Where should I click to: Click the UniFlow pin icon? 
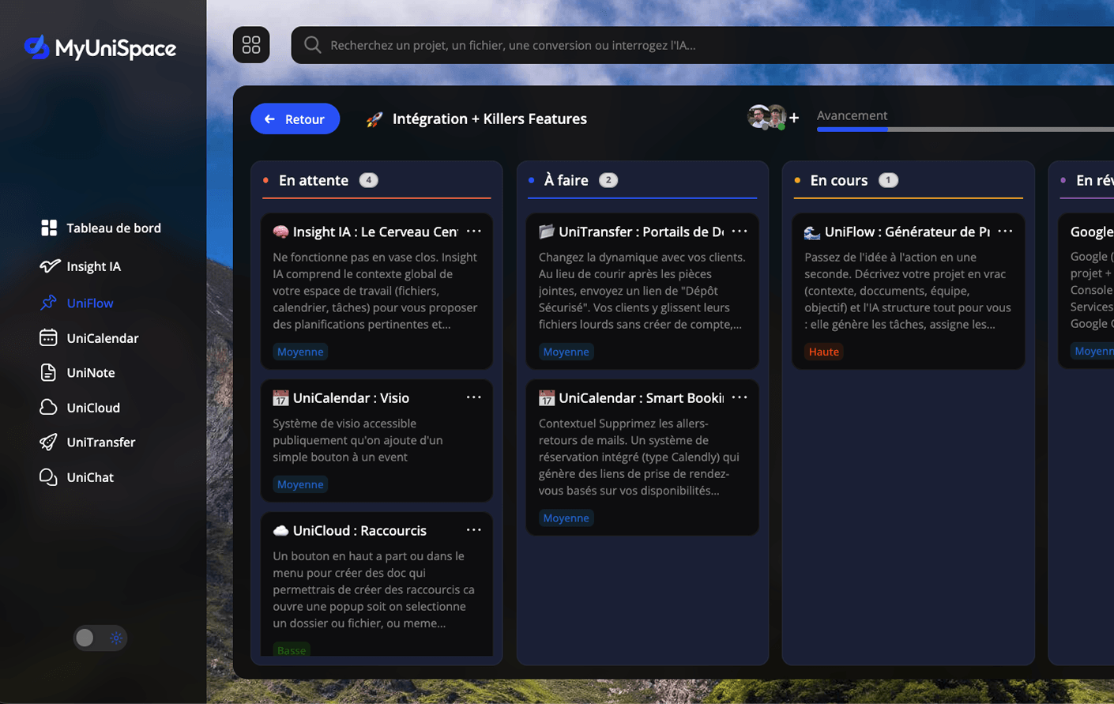pyautogui.click(x=49, y=303)
